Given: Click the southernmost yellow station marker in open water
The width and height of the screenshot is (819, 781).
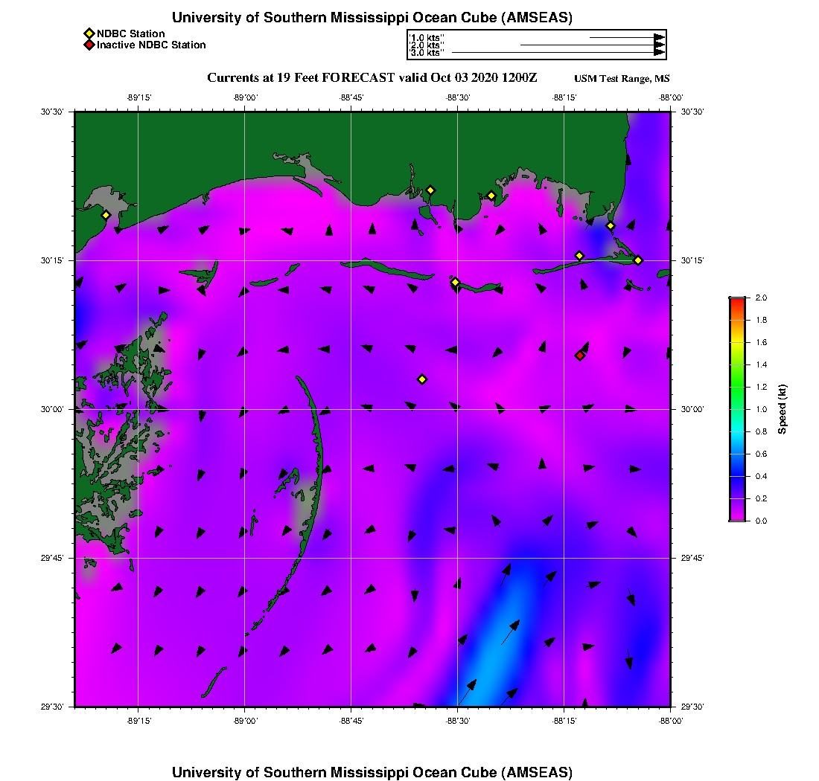Looking at the screenshot, I should click(422, 379).
